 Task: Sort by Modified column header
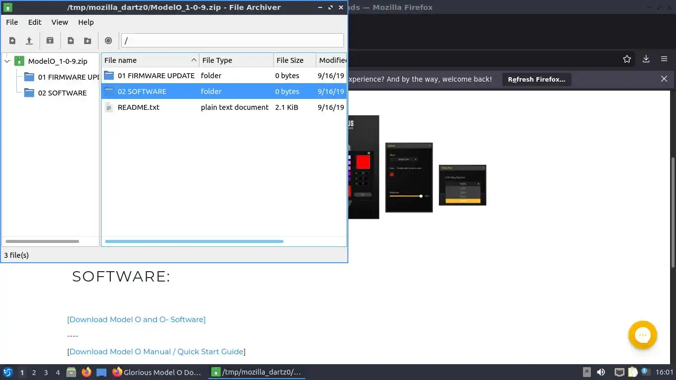tap(331, 60)
